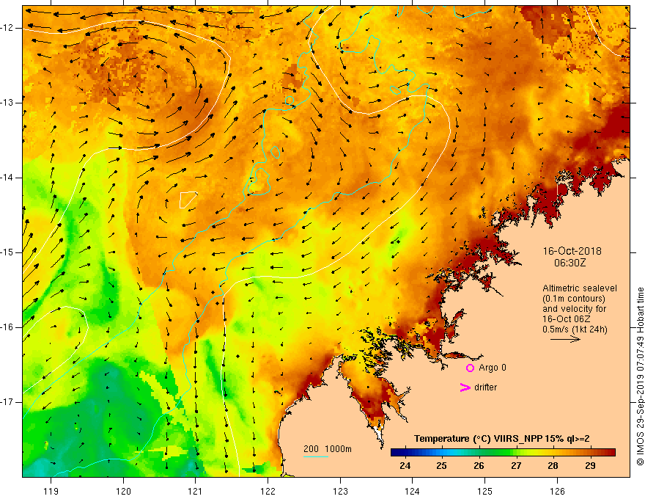Screen dimensions: 645x499
Task: Click the 25 color bar tick label
Action: tap(442, 466)
